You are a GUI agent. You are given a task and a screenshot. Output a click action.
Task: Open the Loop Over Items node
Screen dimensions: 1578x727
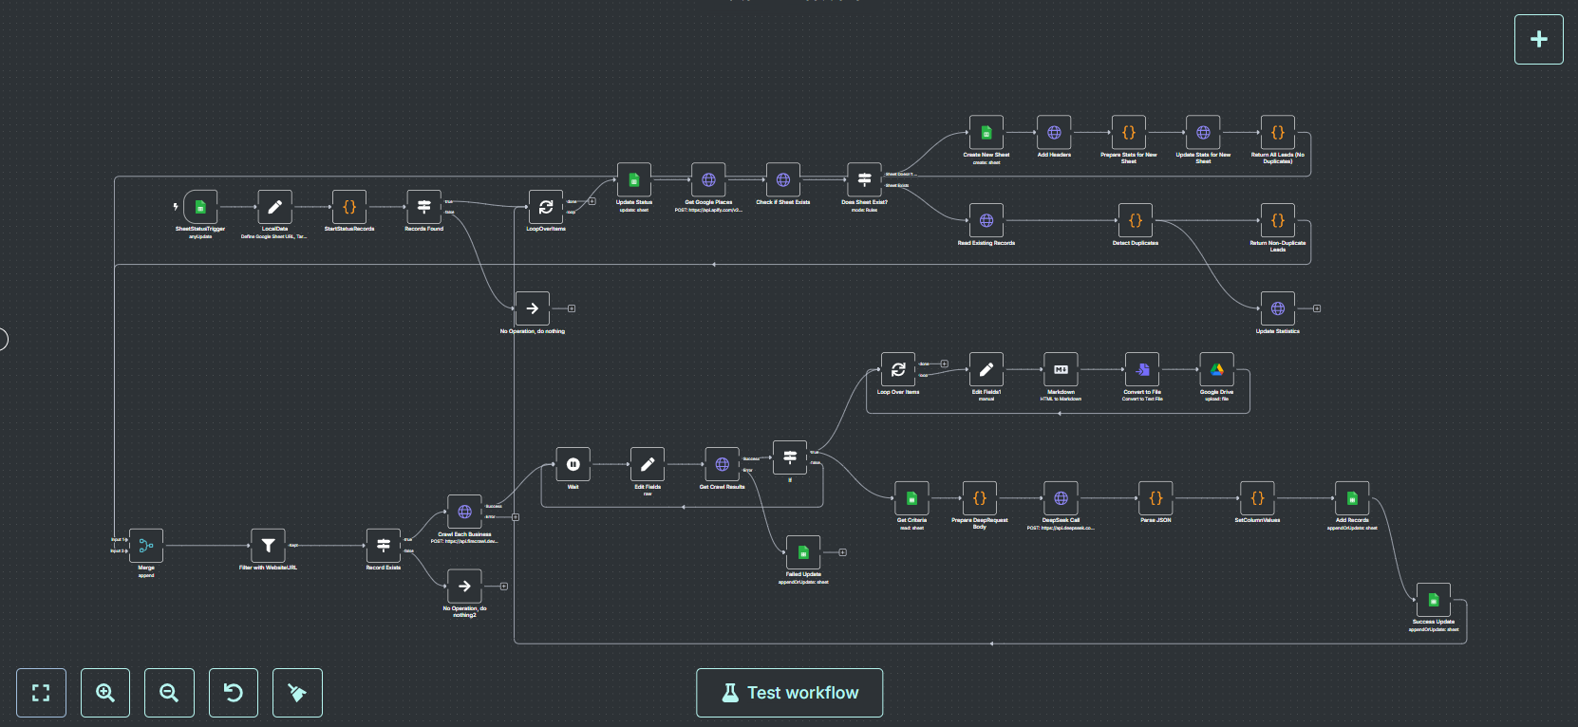898,370
